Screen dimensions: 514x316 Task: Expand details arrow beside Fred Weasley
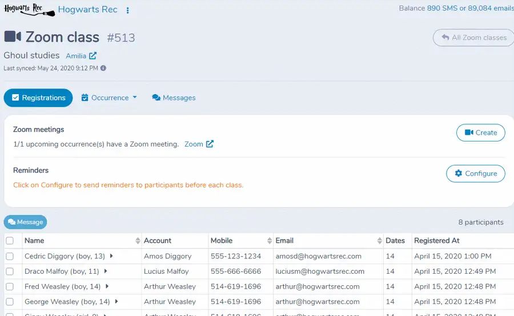point(107,286)
